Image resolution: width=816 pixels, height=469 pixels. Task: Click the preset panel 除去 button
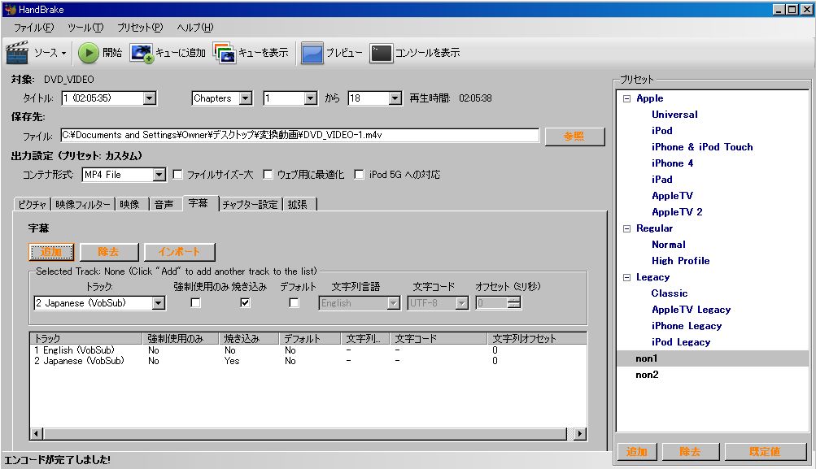[690, 451]
